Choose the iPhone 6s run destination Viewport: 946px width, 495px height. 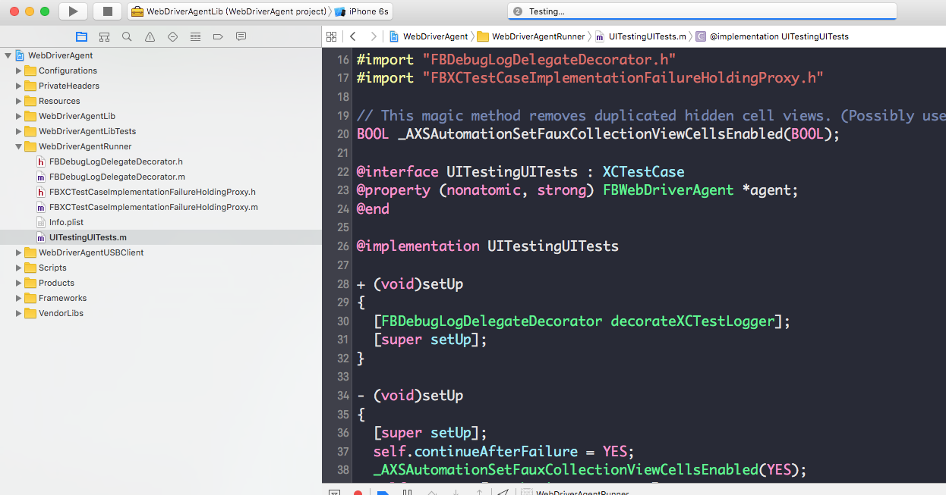(x=361, y=11)
